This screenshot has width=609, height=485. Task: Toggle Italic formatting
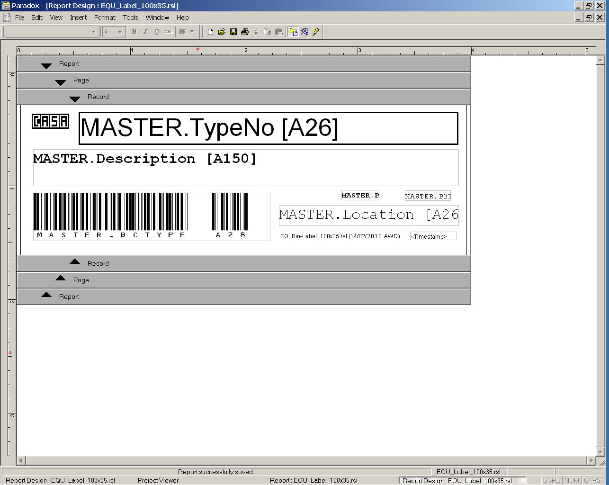point(145,32)
